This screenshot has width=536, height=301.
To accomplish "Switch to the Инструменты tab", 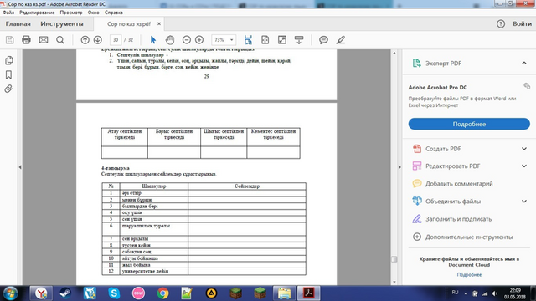I will pos(62,24).
